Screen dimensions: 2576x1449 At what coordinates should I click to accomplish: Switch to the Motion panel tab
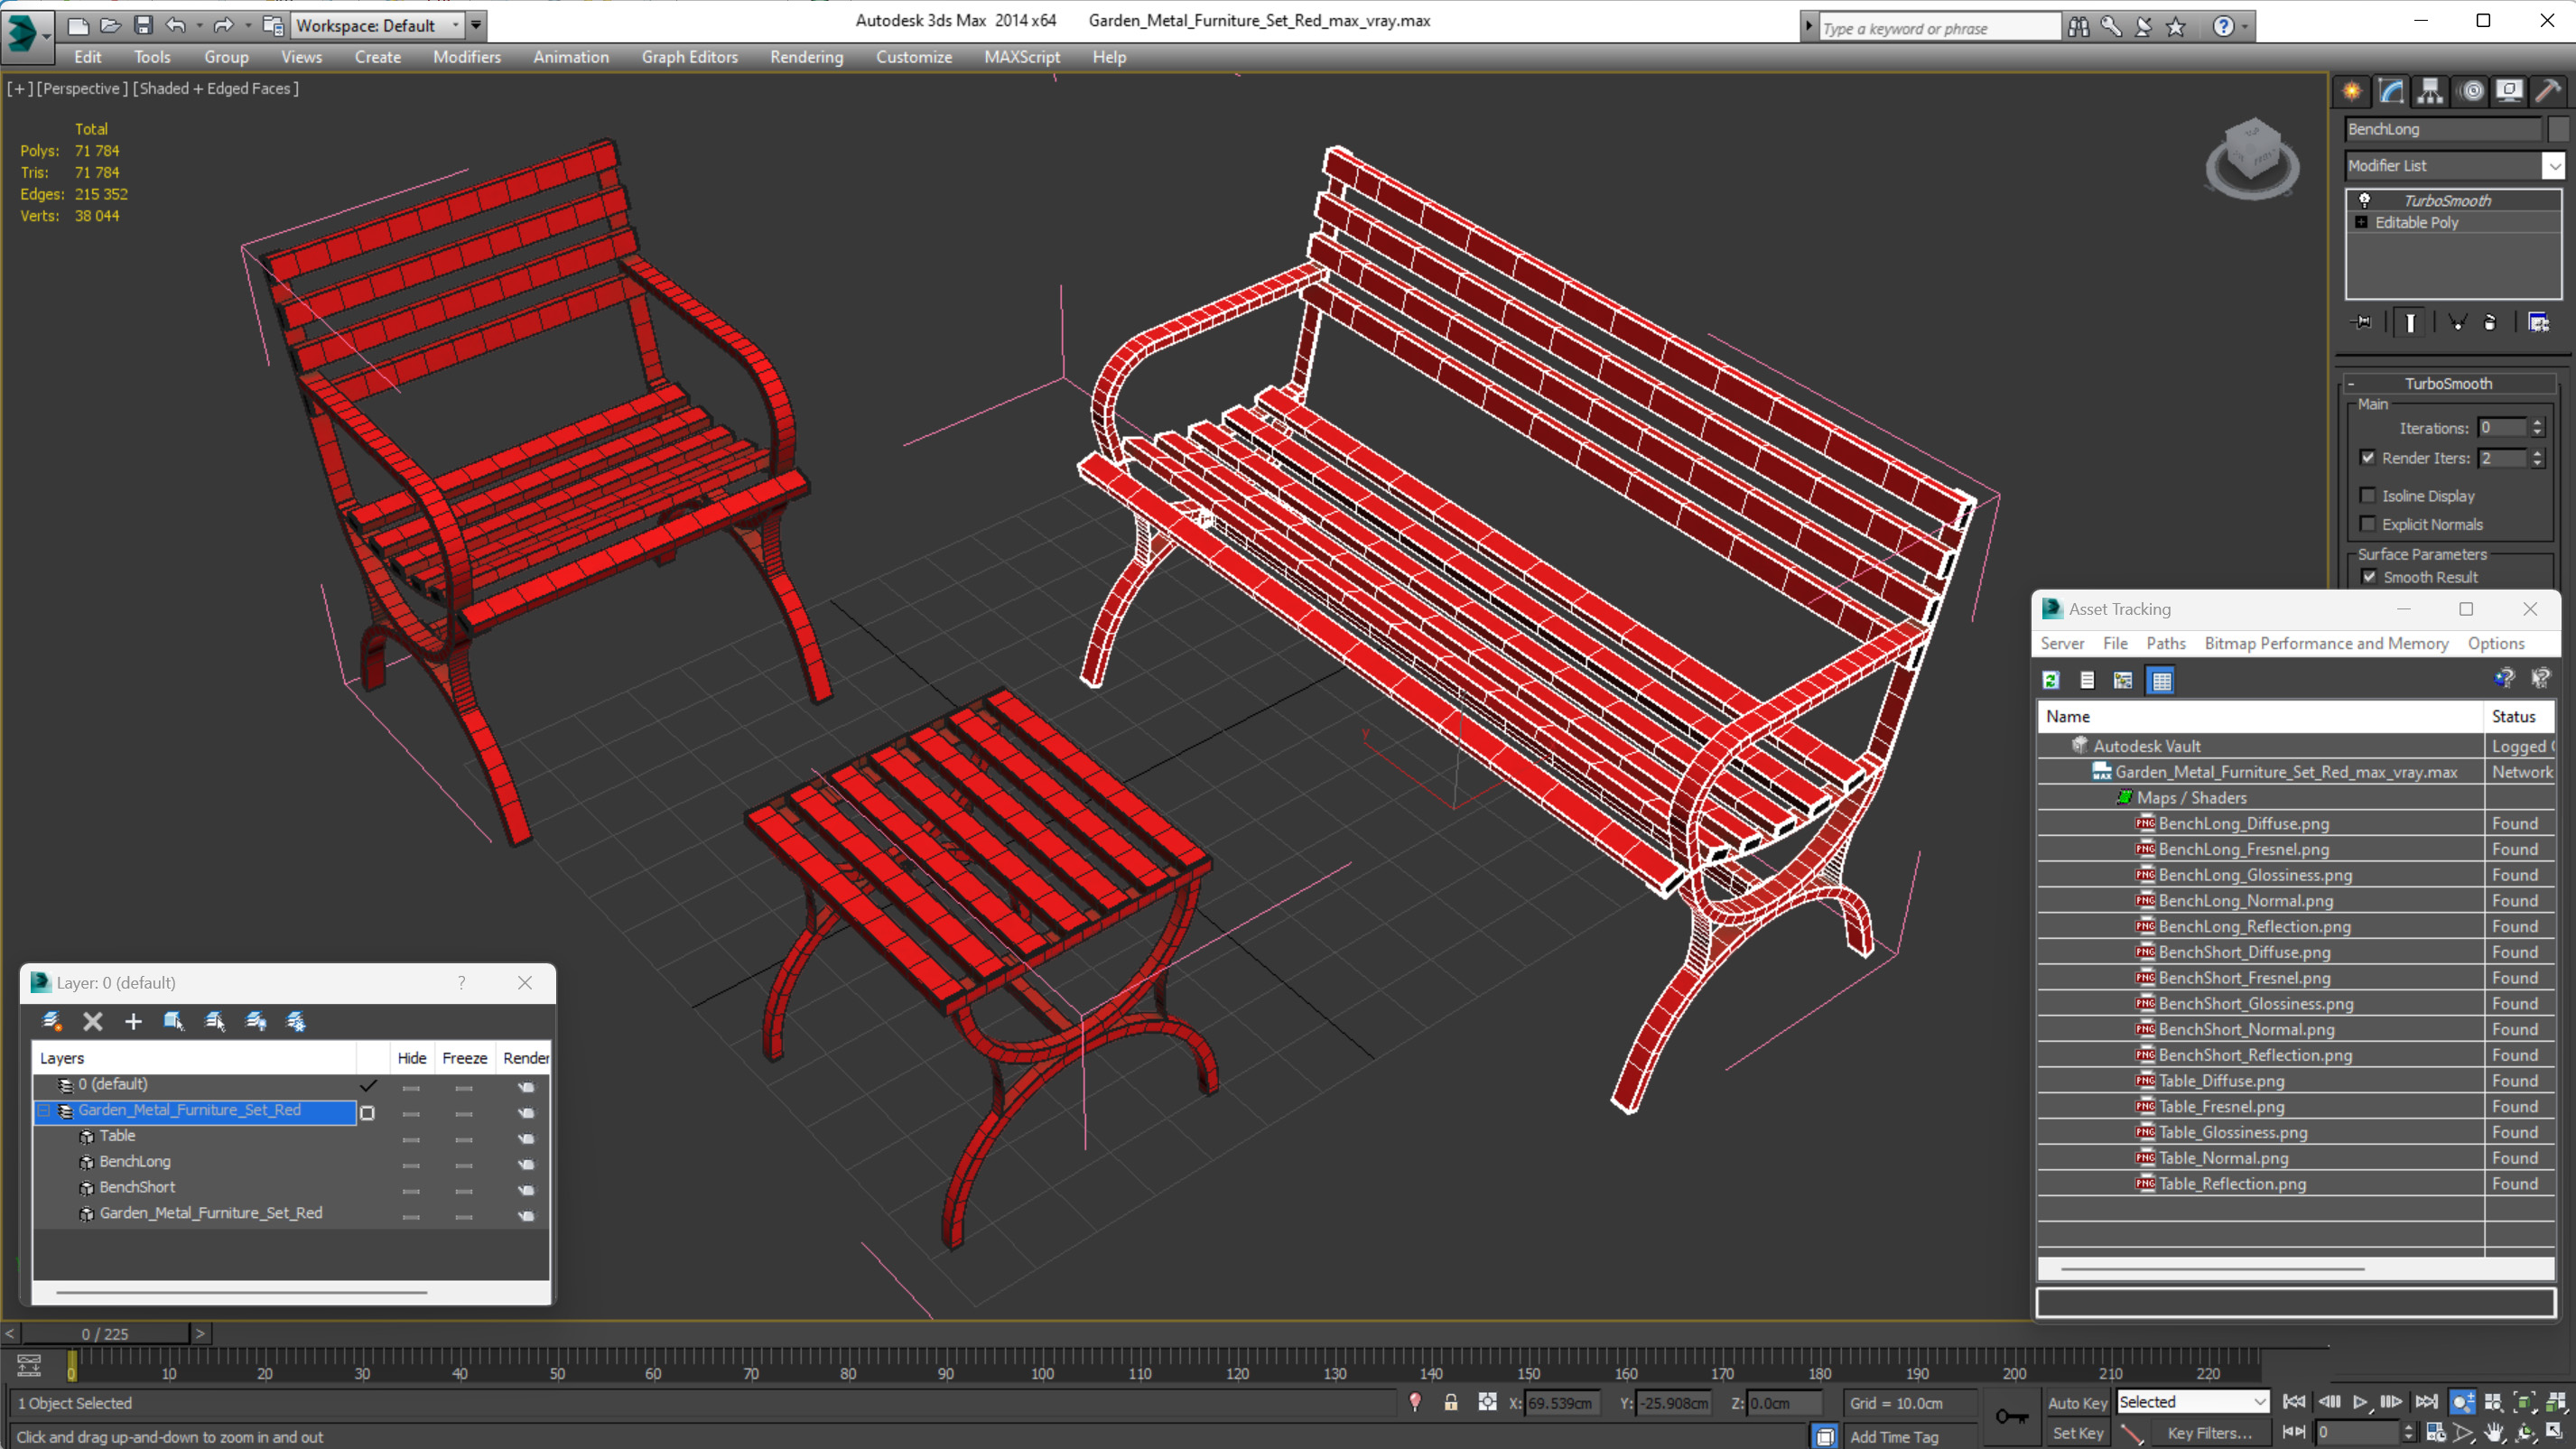point(2471,92)
